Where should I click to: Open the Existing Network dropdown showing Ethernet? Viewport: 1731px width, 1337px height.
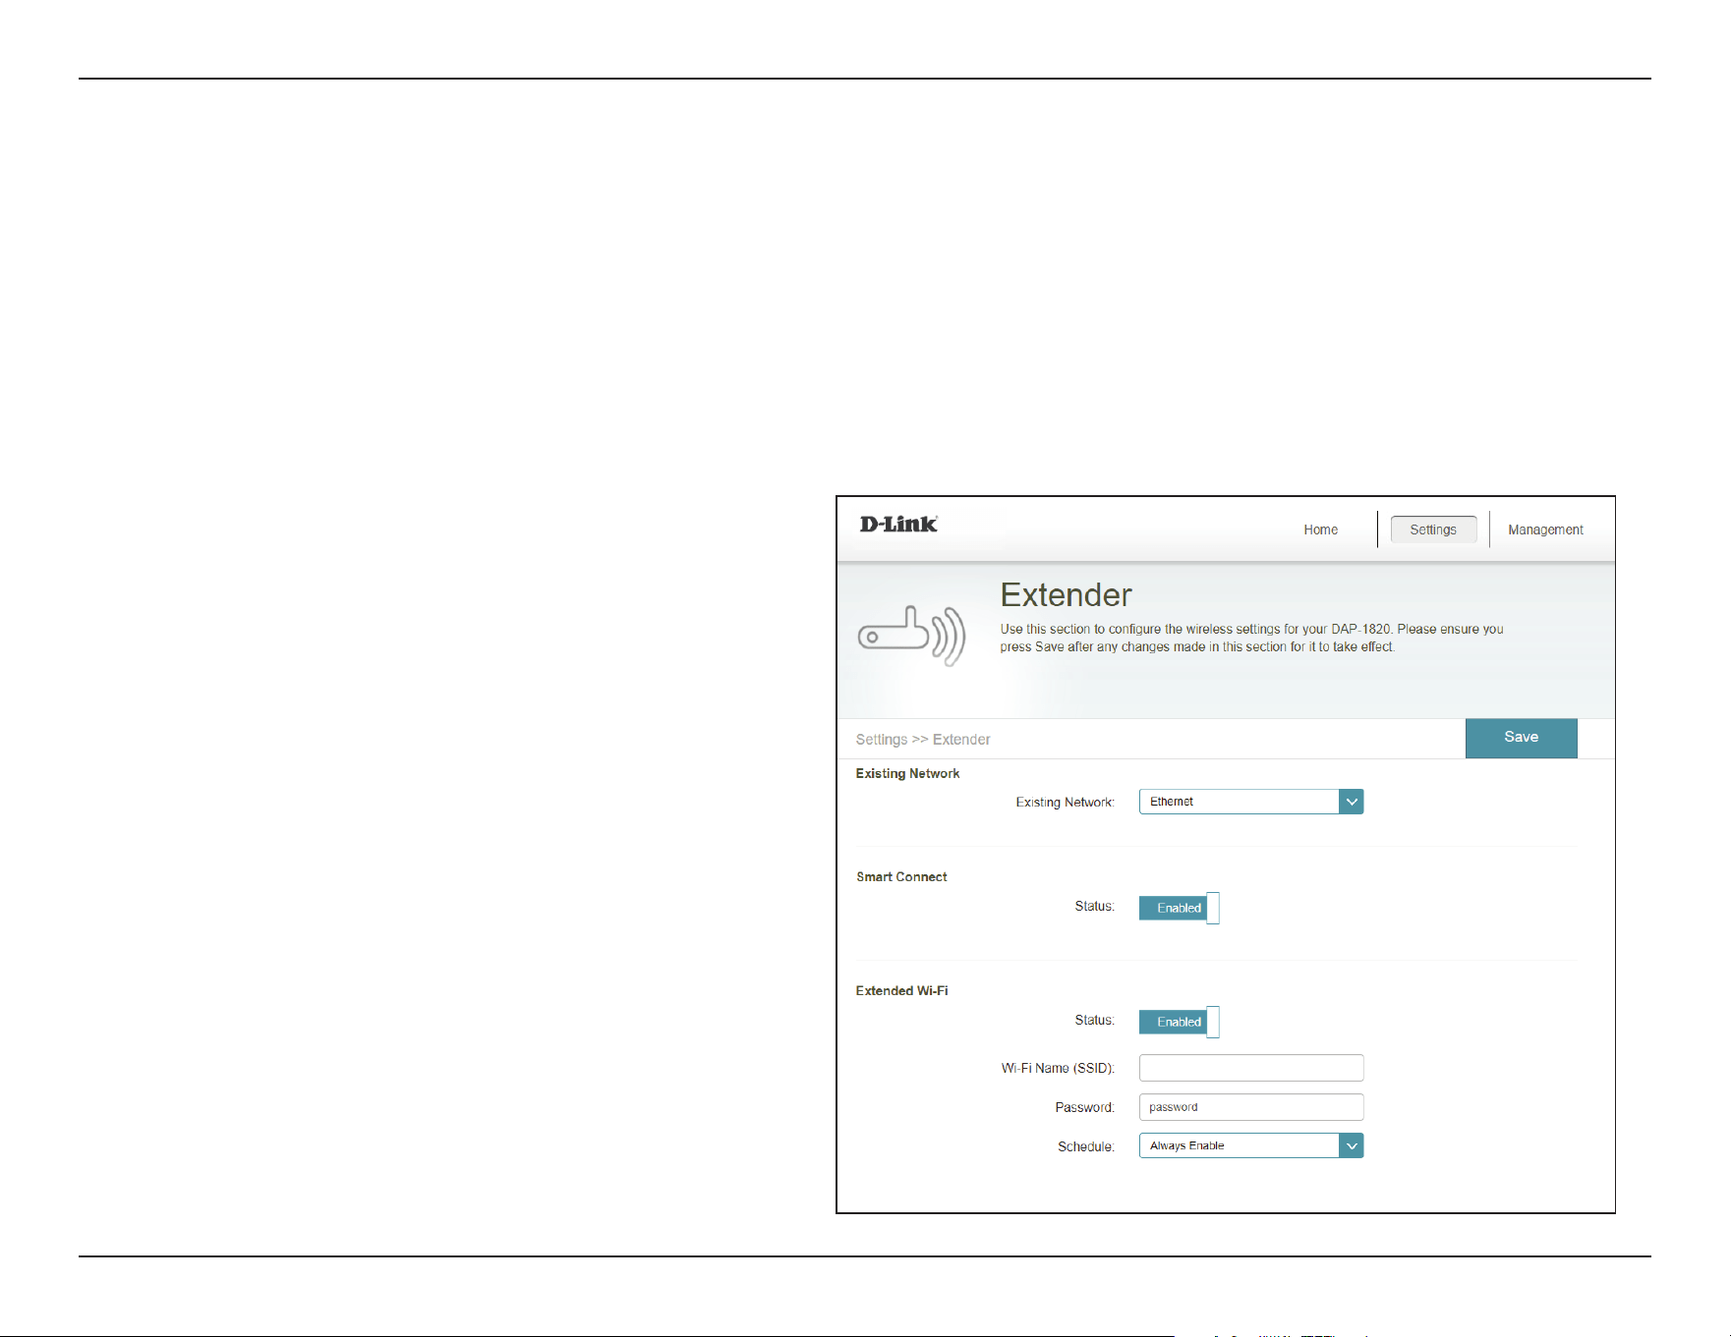1250,802
